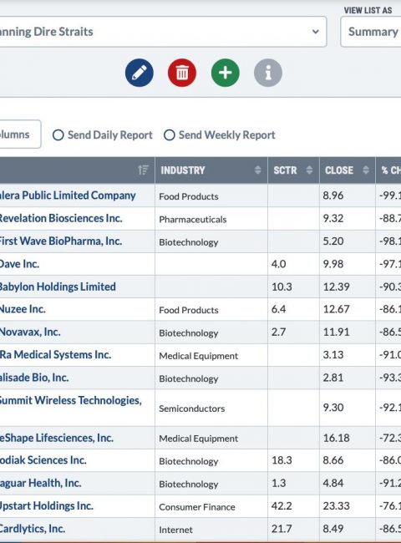The width and height of the screenshot is (401, 543).
Task: Open Kodiak Sciences Inc. link
Action: [x=43, y=460]
